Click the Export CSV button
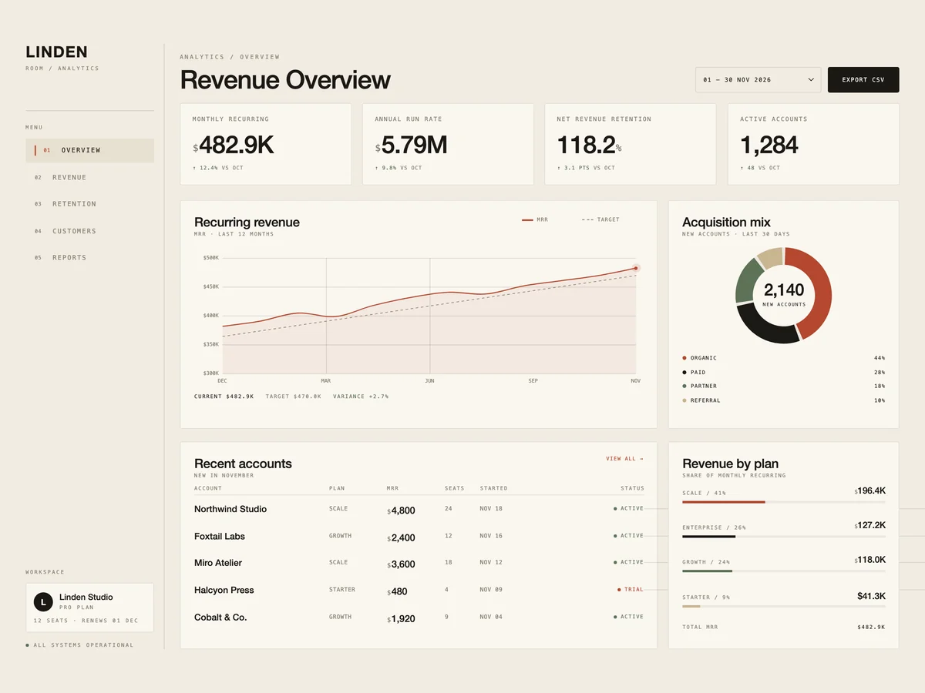This screenshot has width=925, height=693. [x=863, y=80]
